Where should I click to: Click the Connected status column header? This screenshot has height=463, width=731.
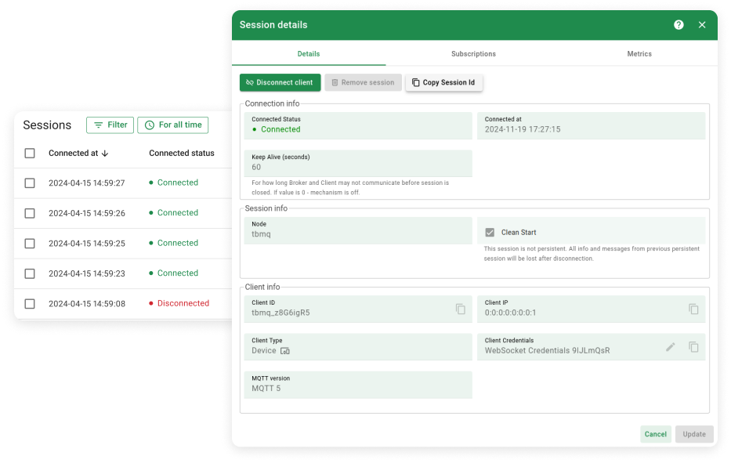(182, 154)
